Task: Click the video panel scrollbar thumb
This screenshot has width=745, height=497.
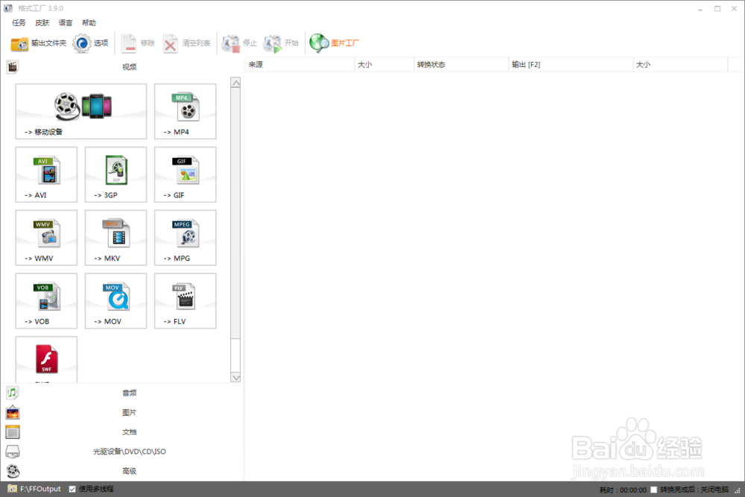Action: click(235, 213)
